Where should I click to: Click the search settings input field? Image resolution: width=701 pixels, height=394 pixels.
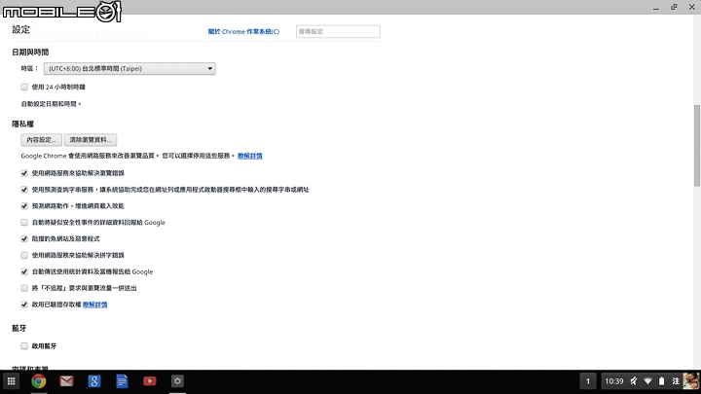coord(338,32)
